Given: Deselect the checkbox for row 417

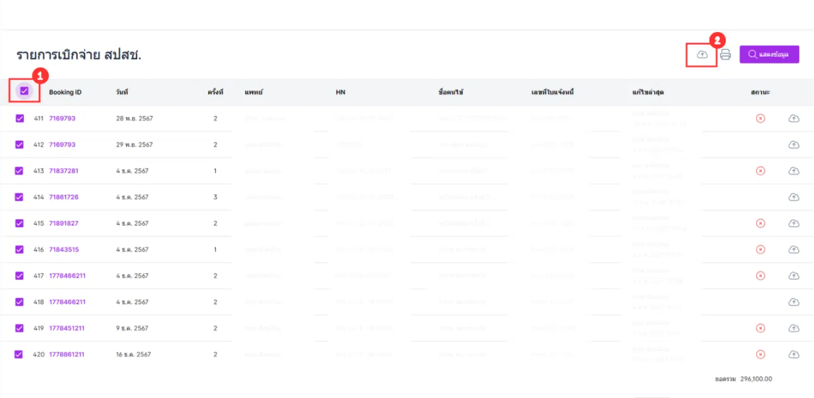Looking at the screenshot, I should (x=19, y=275).
